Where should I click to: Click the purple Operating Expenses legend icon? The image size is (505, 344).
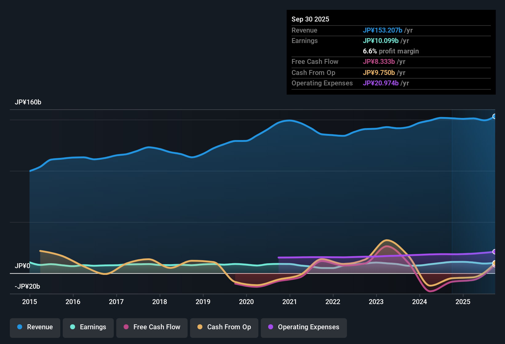pos(270,327)
